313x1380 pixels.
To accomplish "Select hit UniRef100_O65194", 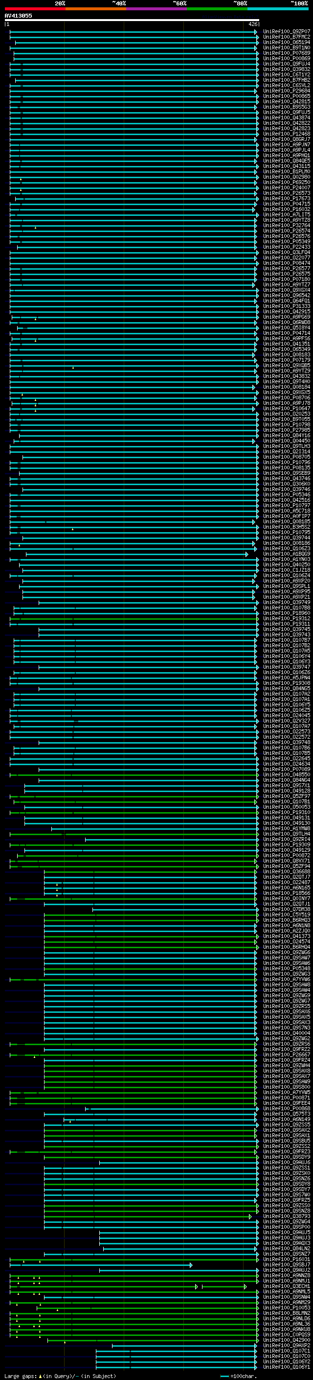I will point(286,42).
